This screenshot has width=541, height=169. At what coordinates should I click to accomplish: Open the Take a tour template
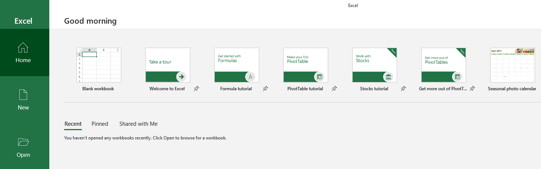[x=168, y=65]
